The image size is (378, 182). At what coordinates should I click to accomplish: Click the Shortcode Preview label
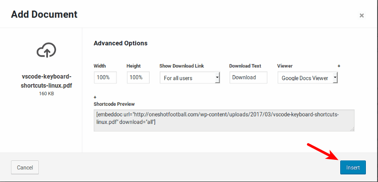114,104
